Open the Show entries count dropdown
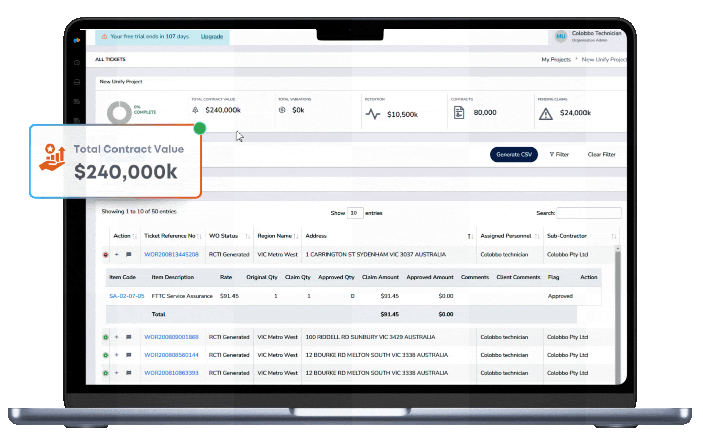 click(355, 213)
